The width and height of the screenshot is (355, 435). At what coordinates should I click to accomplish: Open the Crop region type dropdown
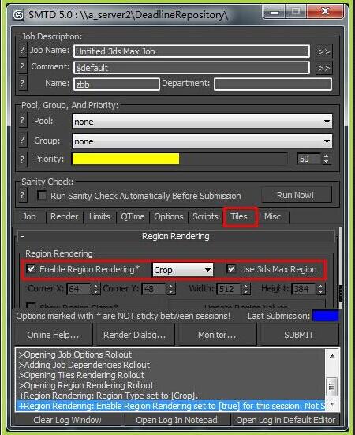[182, 270]
